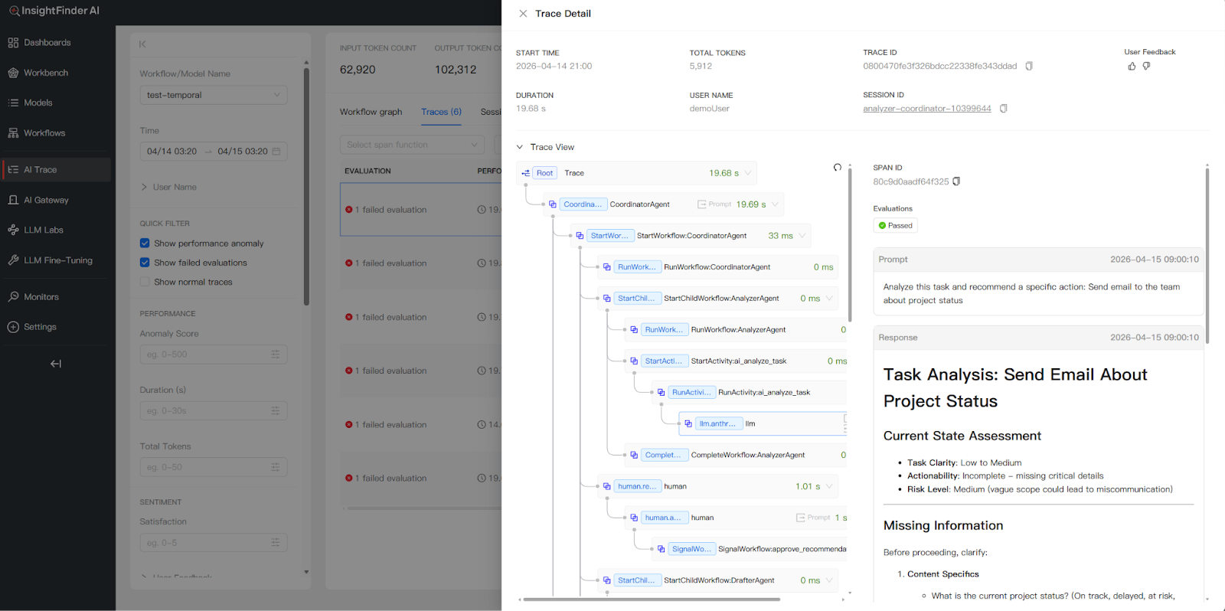Uncheck Show performance anomaly checkbox
This screenshot has height=611, width=1225.
(145, 243)
